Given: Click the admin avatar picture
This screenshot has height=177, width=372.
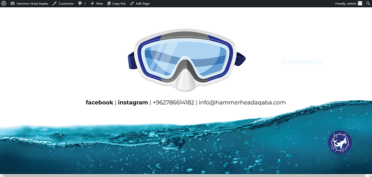Looking at the screenshot, I should (x=360, y=3).
